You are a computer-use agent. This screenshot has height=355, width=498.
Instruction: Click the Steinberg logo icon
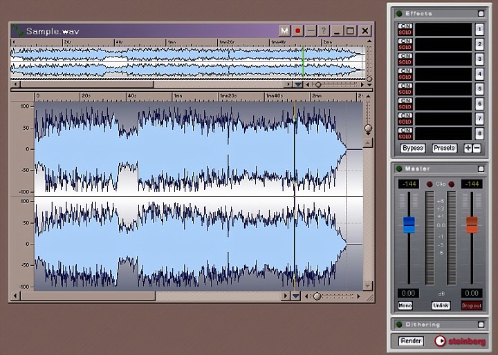(x=441, y=341)
